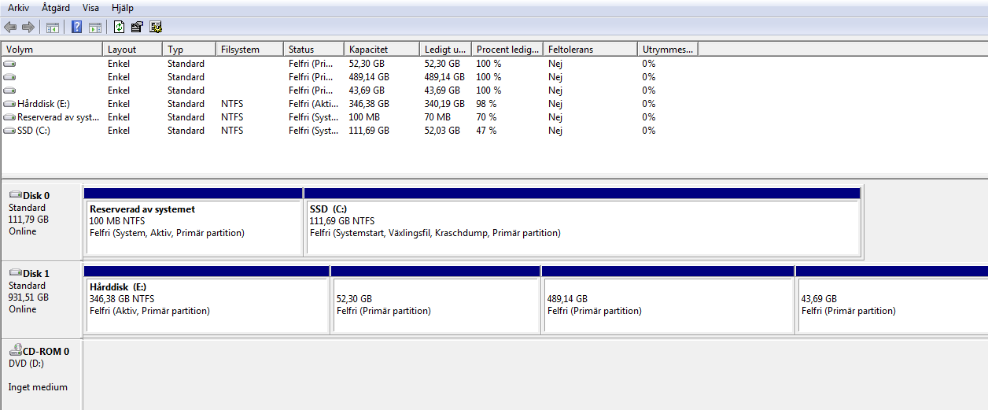988x410 pixels.
Task: Open the Properties toolbar icon
Action: pyautogui.click(x=137, y=28)
